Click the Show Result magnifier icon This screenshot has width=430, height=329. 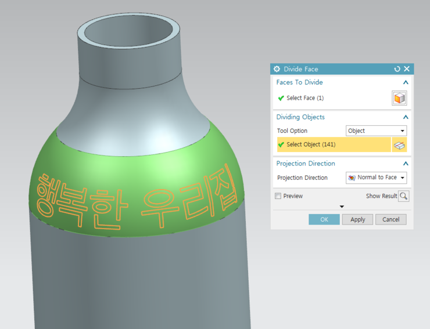pyautogui.click(x=403, y=196)
